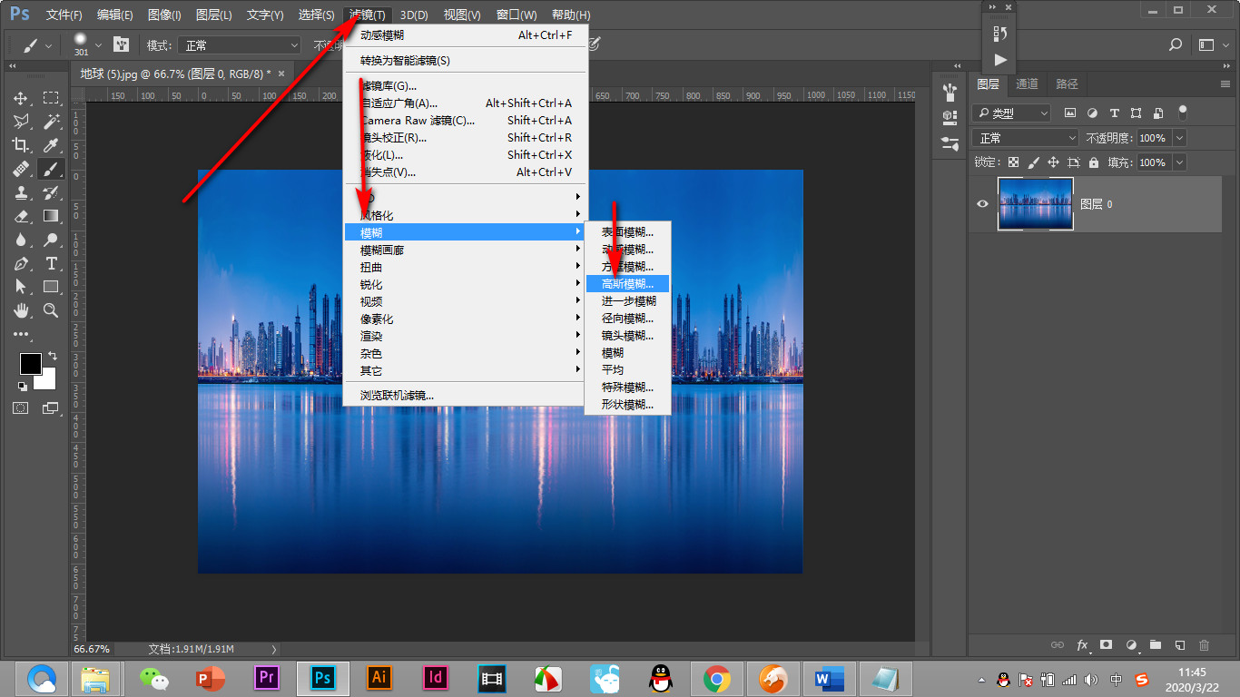Open Google Chrome from the taskbar
This screenshot has width=1240, height=697.
(x=716, y=678)
